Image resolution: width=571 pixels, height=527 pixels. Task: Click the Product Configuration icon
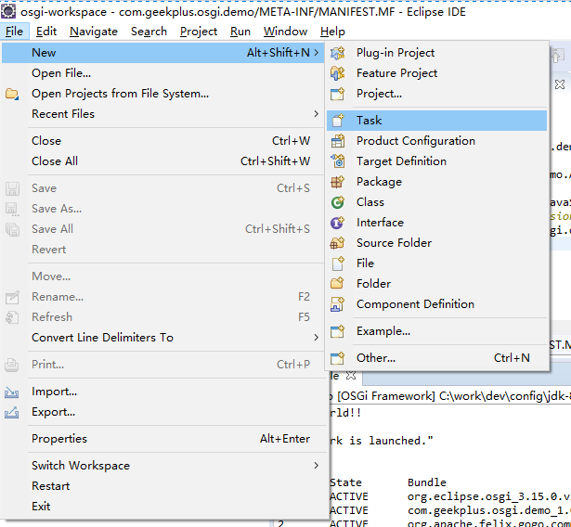tap(338, 141)
